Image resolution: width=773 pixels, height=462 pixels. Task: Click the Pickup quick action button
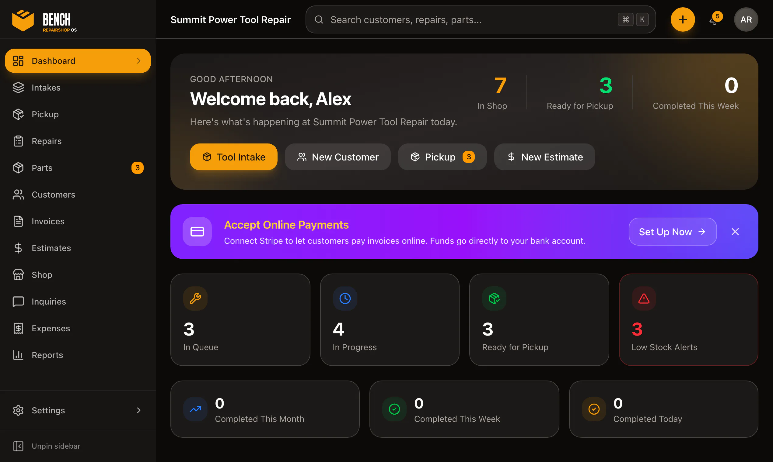[x=442, y=157]
